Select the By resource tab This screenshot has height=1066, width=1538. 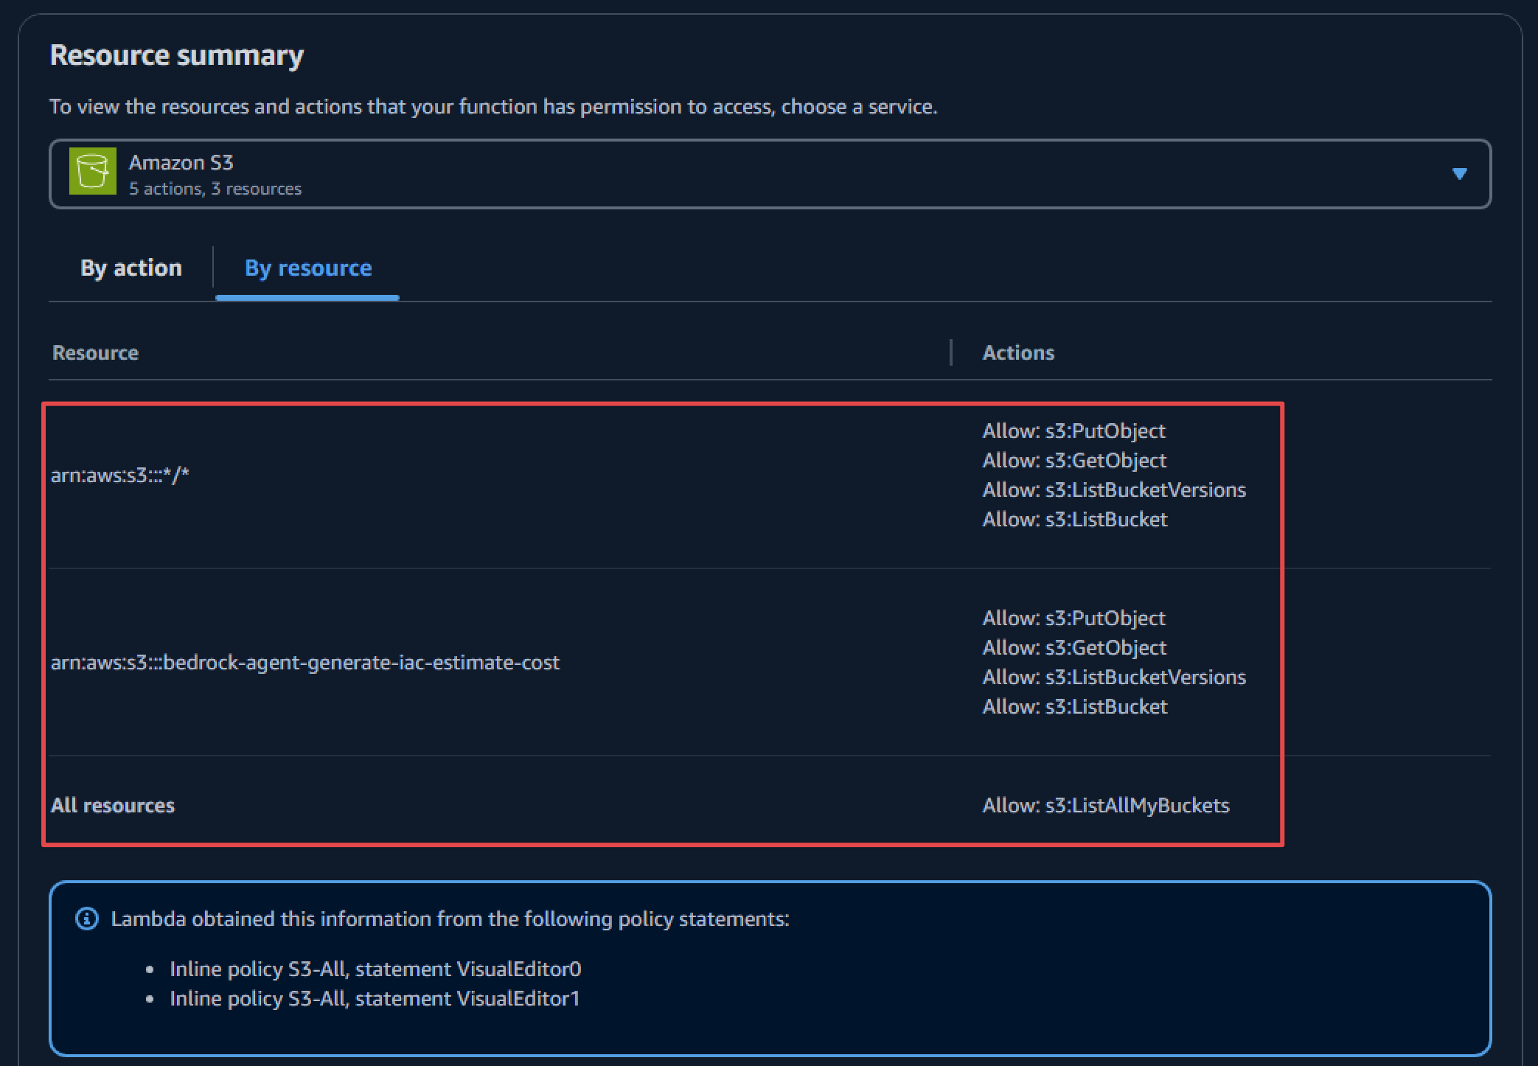[307, 268]
